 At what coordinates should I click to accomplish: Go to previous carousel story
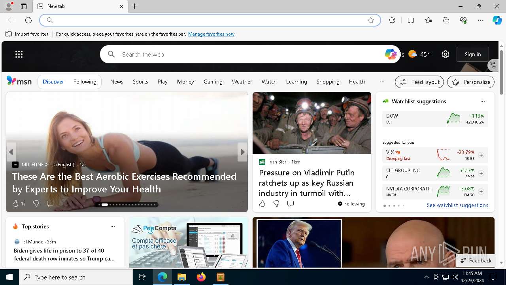click(x=11, y=152)
